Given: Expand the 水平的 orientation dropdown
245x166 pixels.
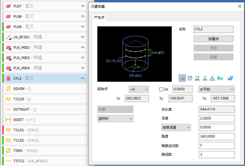Looking at the screenshot, I should (x=216, y=89).
